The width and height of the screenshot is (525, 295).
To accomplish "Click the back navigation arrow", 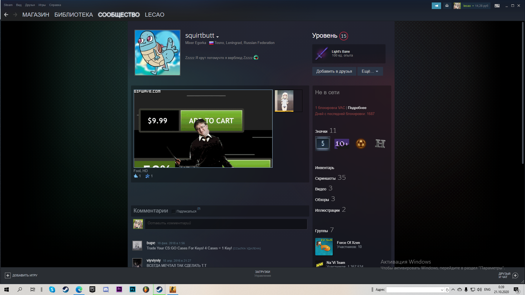I will click(x=6, y=15).
